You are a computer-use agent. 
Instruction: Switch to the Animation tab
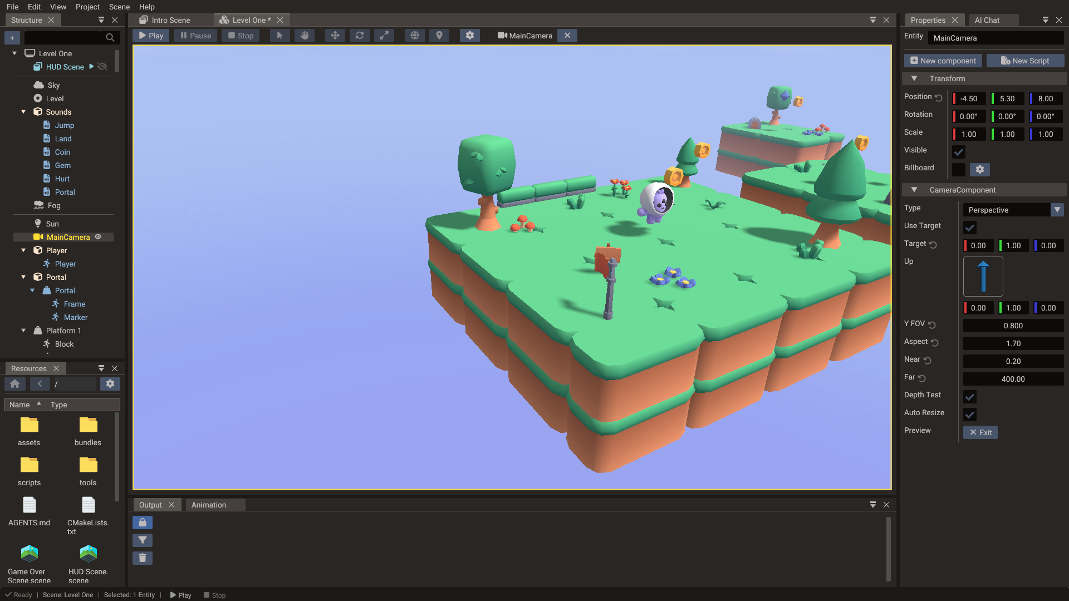(209, 505)
